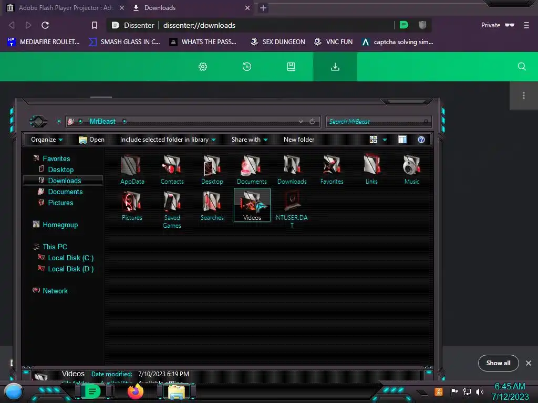Select the Contacts folder icon
The height and width of the screenshot is (403, 538).
(x=172, y=169)
